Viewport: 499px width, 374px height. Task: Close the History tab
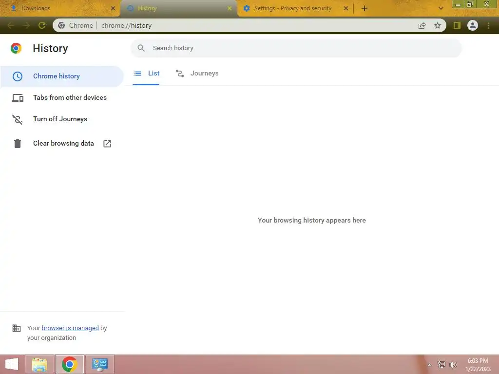pyautogui.click(x=230, y=8)
